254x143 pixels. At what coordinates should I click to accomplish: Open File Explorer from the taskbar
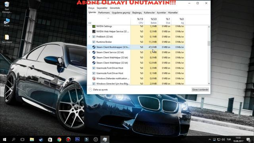point(32,139)
